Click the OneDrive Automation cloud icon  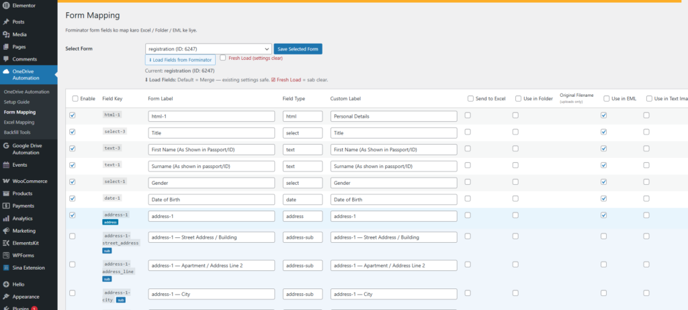click(x=6, y=71)
